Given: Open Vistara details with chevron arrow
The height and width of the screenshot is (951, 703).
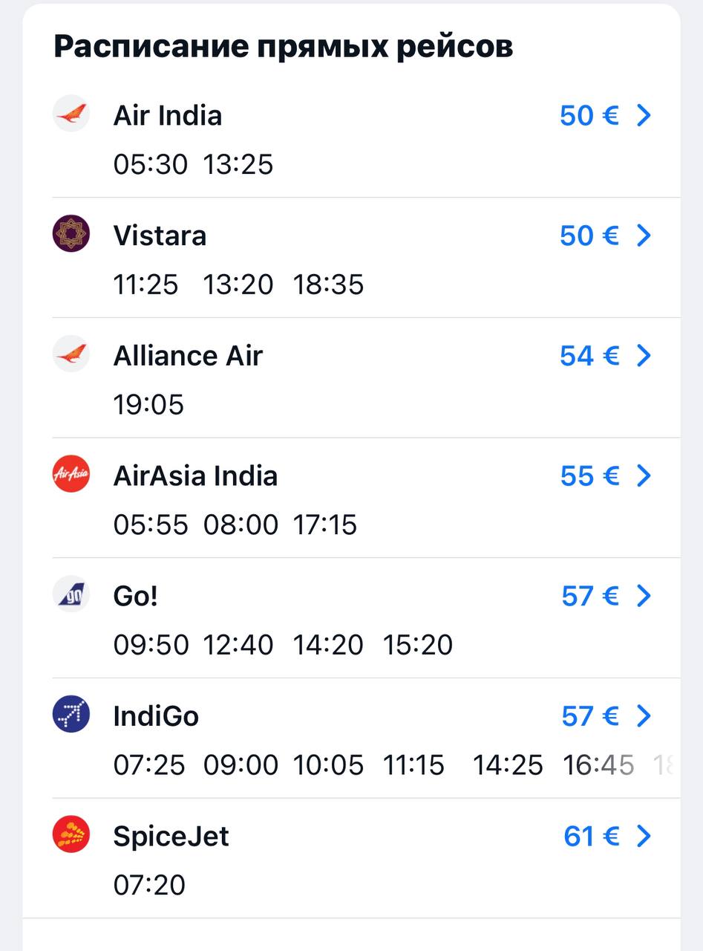Looking at the screenshot, I should coord(644,236).
